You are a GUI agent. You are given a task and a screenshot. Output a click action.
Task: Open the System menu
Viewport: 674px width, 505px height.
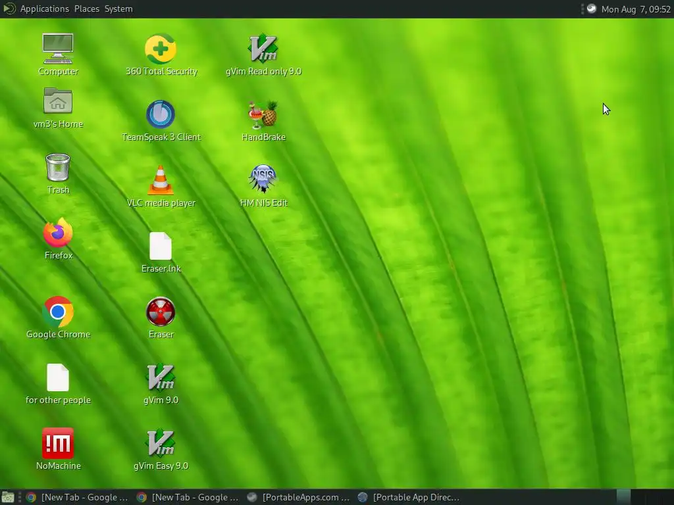pos(118,9)
